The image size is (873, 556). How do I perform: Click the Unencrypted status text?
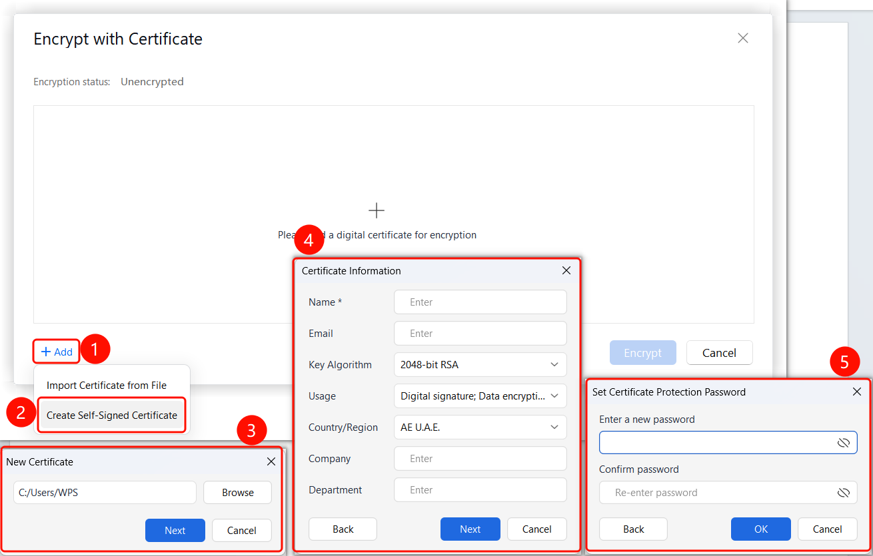(x=152, y=82)
